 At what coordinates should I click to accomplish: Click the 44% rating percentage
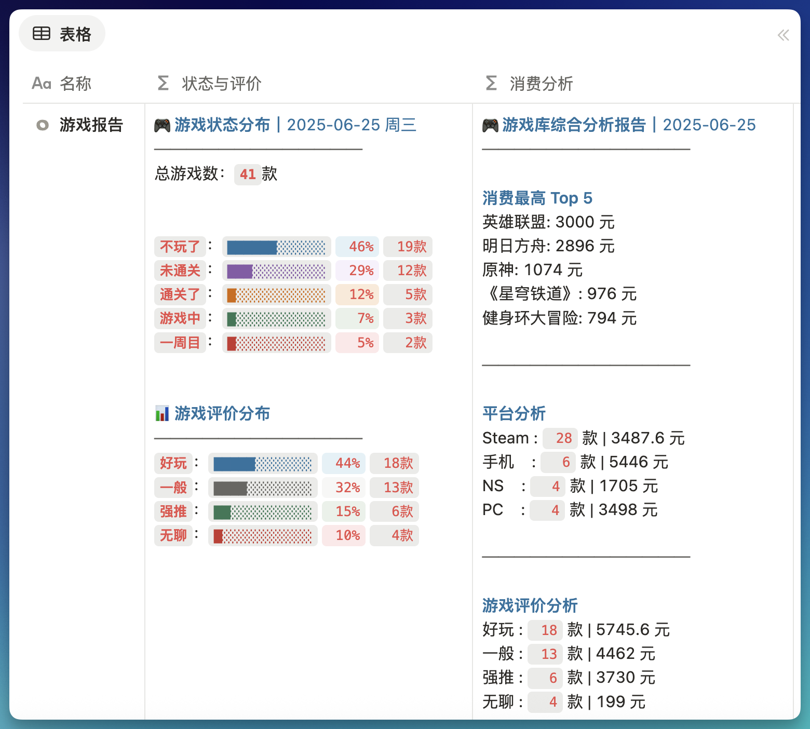[x=344, y=463]
